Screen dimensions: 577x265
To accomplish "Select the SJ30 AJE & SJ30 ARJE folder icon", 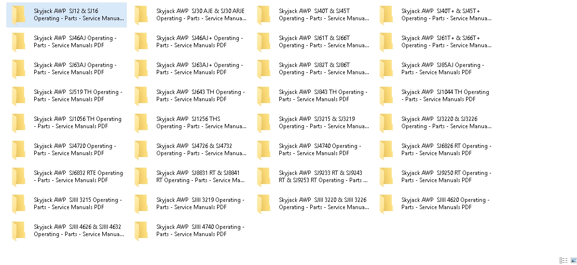I will click(x=141, y=15).
